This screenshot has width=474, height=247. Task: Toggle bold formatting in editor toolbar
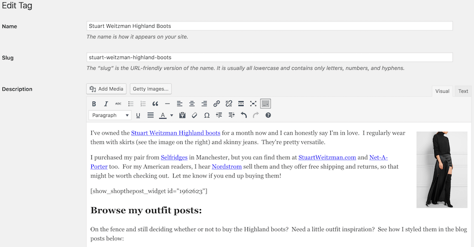click(x=94, y=104)
